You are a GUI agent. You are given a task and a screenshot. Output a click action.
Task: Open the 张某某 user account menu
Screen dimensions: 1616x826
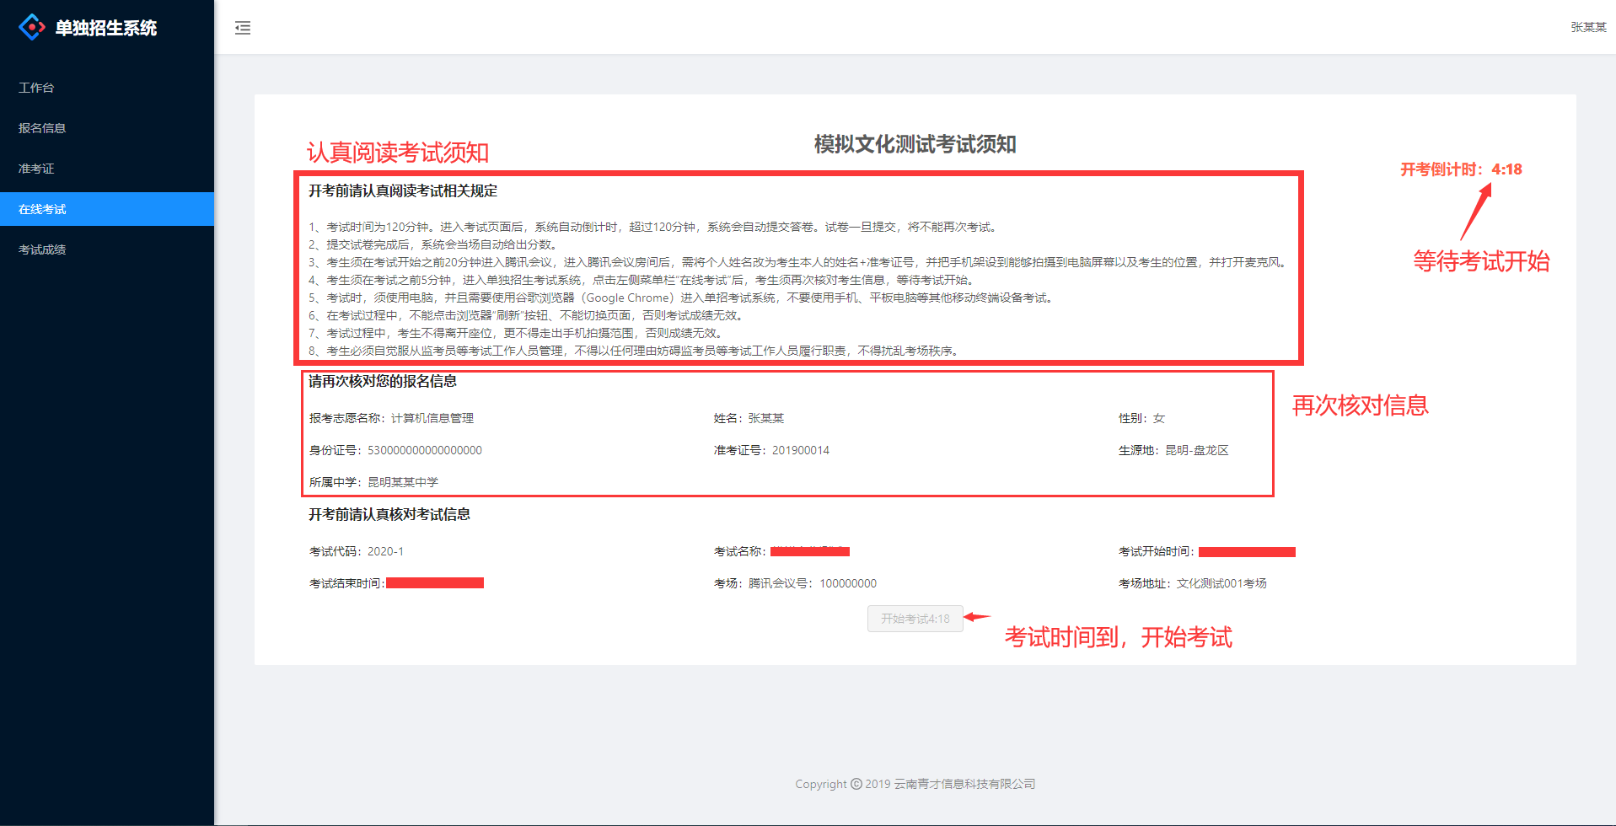click(x=1588, y=27)
